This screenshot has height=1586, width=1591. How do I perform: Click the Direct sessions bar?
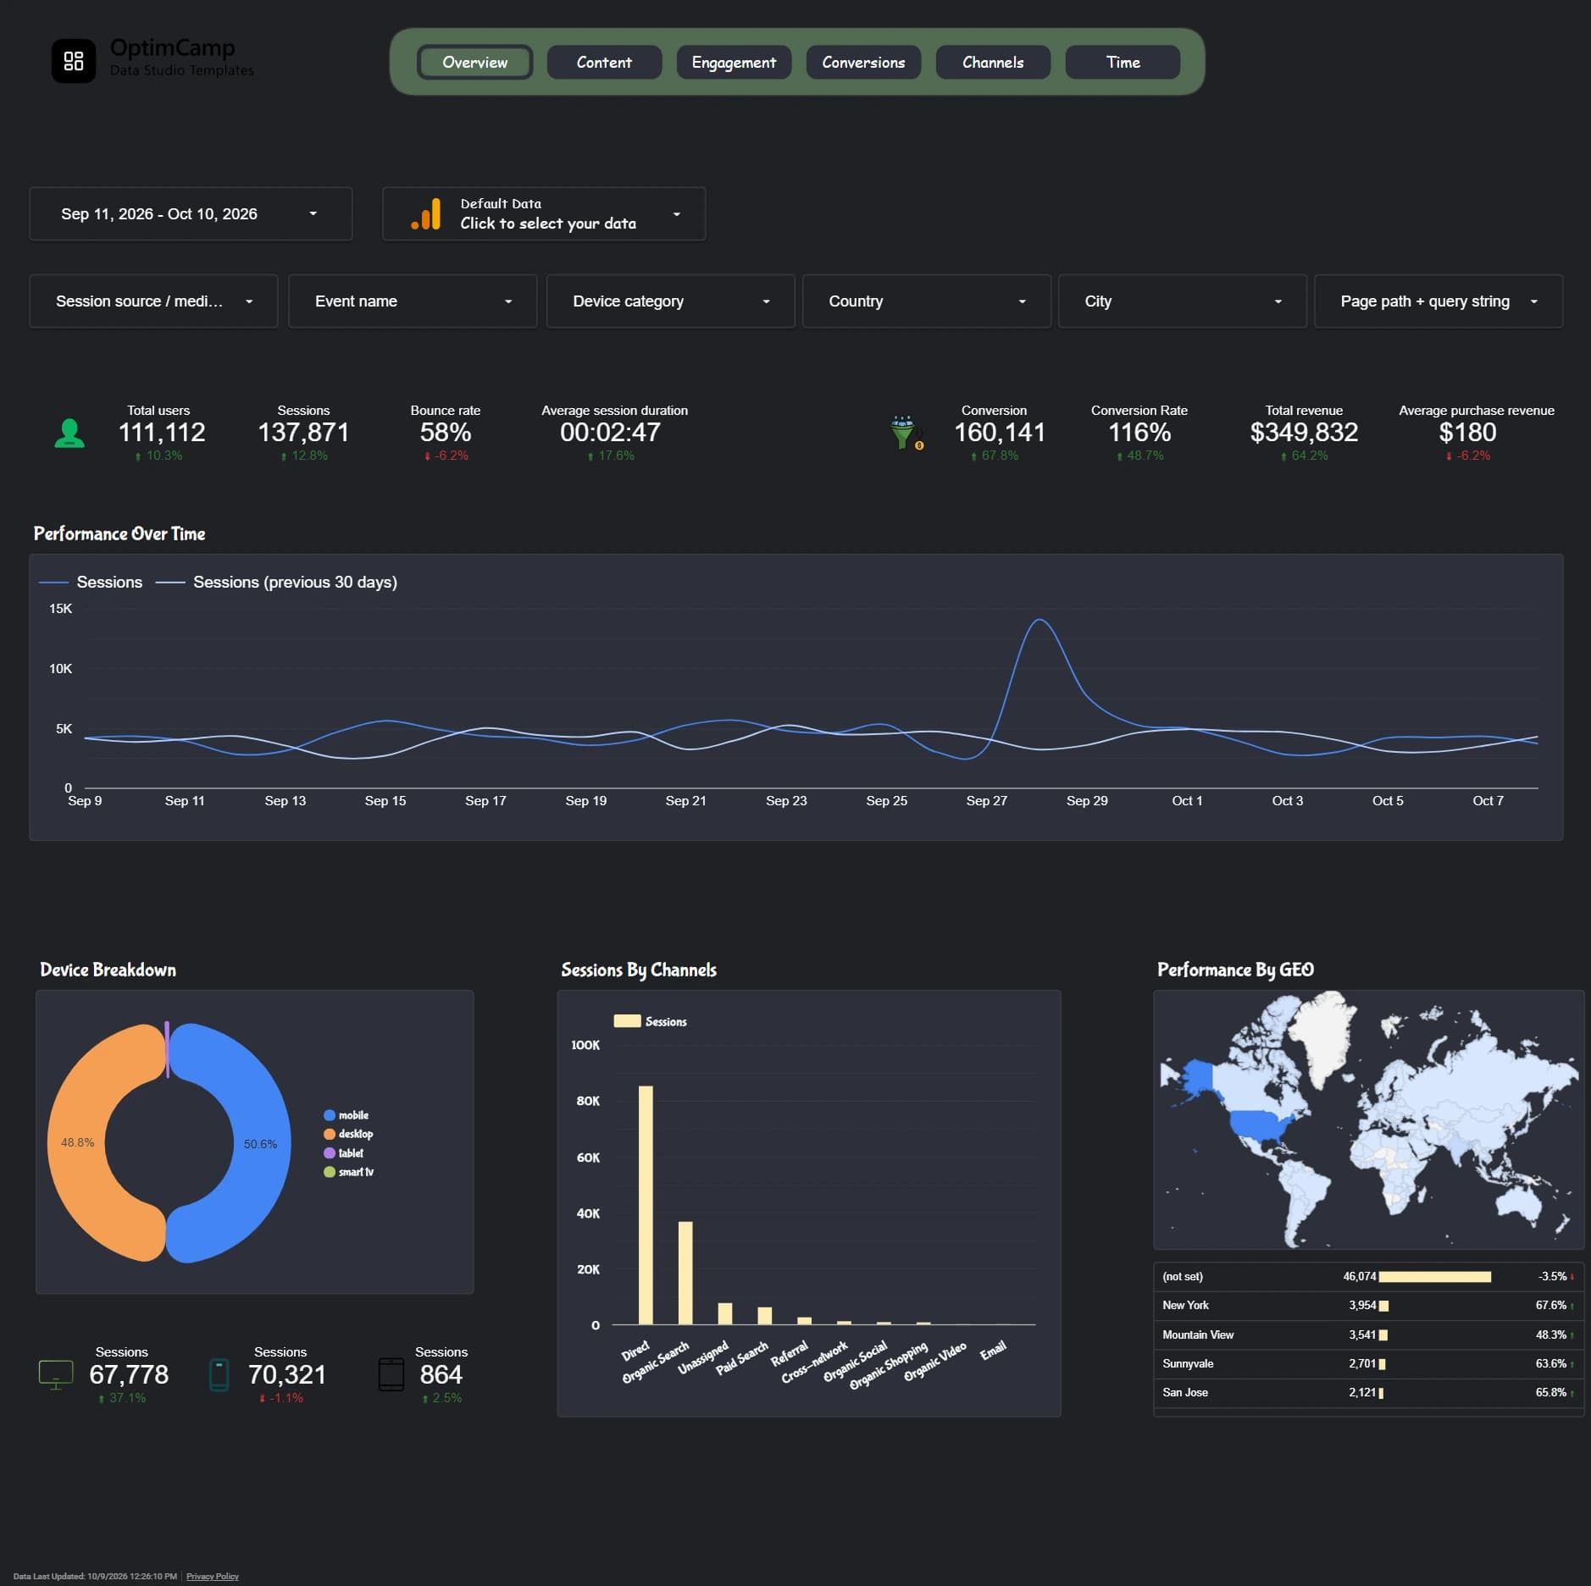coord(646,1205)
